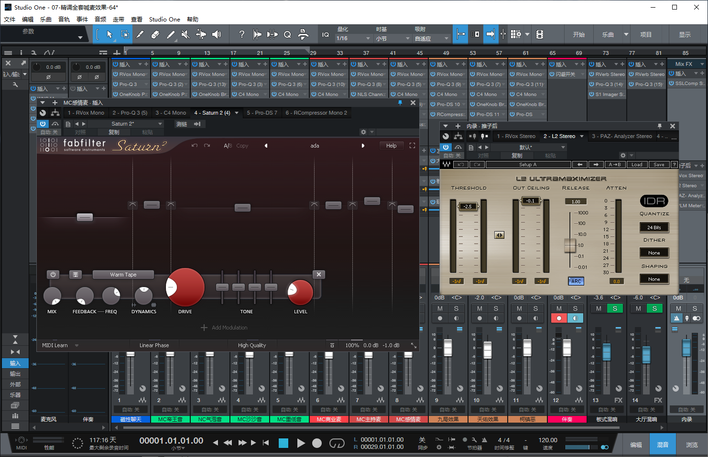The height and width of the screenshot is (457, 708).
Task: Toggle the transport Loop button
Action: coord(337,443)
